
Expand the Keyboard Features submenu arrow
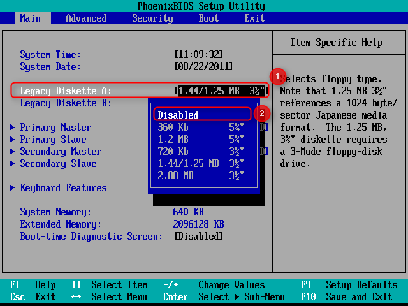coord(12,188)
